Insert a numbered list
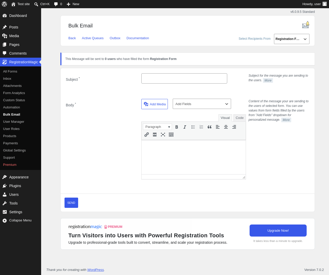Viewport: 329px width, 275px height. tap(201, 127)
